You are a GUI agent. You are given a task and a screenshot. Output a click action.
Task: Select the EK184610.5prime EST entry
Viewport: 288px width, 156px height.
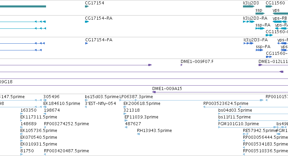[x=62, y=104]
